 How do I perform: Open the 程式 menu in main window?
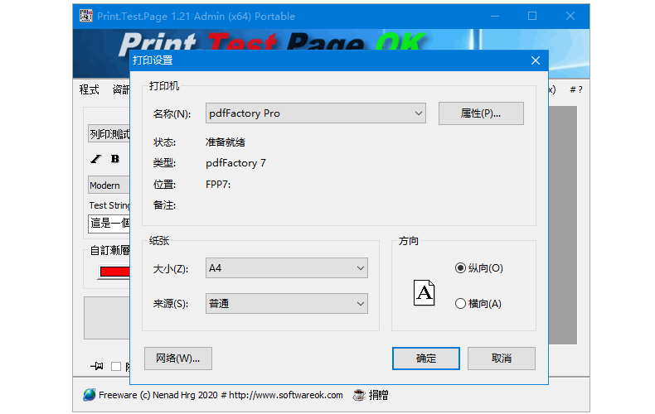[89, 89]
